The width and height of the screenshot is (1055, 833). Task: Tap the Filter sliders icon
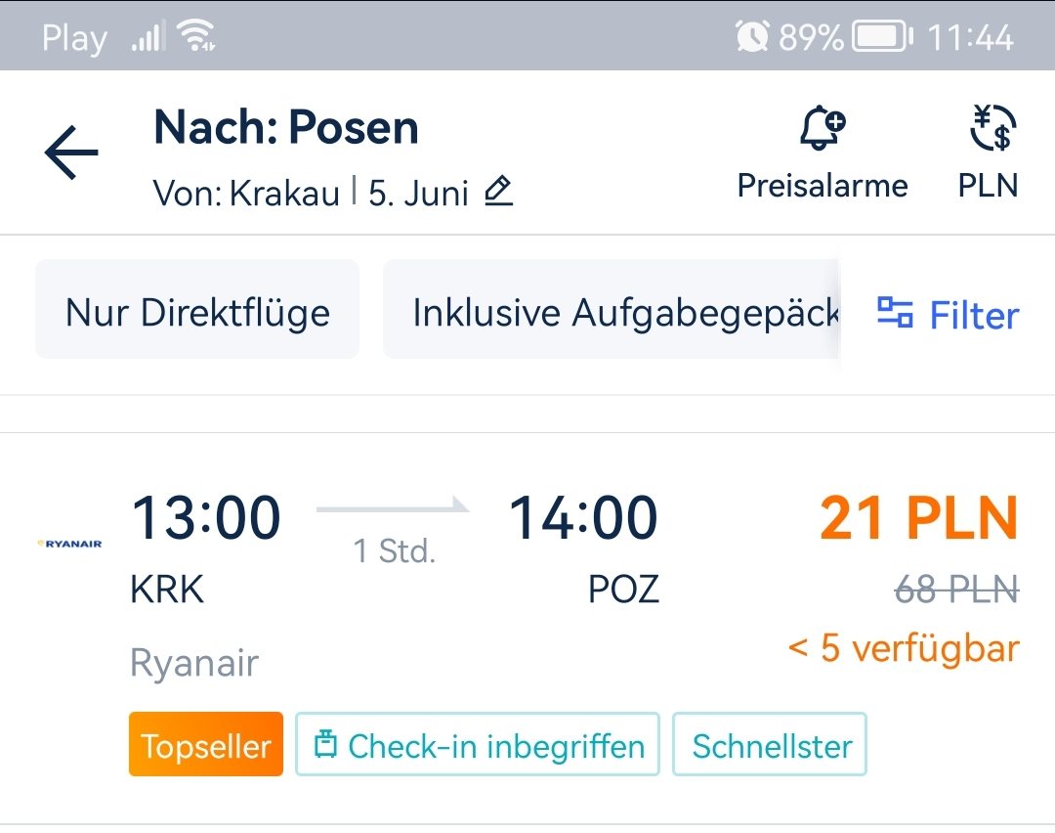click(895, 313)
